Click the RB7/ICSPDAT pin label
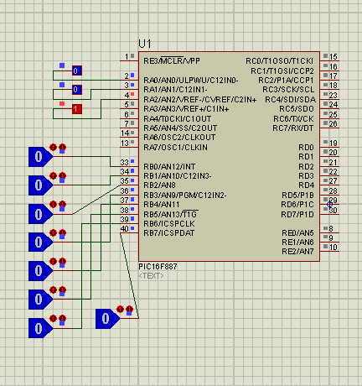Image resolution: width=362 pixels, height=386 pixels. point(169,233)
